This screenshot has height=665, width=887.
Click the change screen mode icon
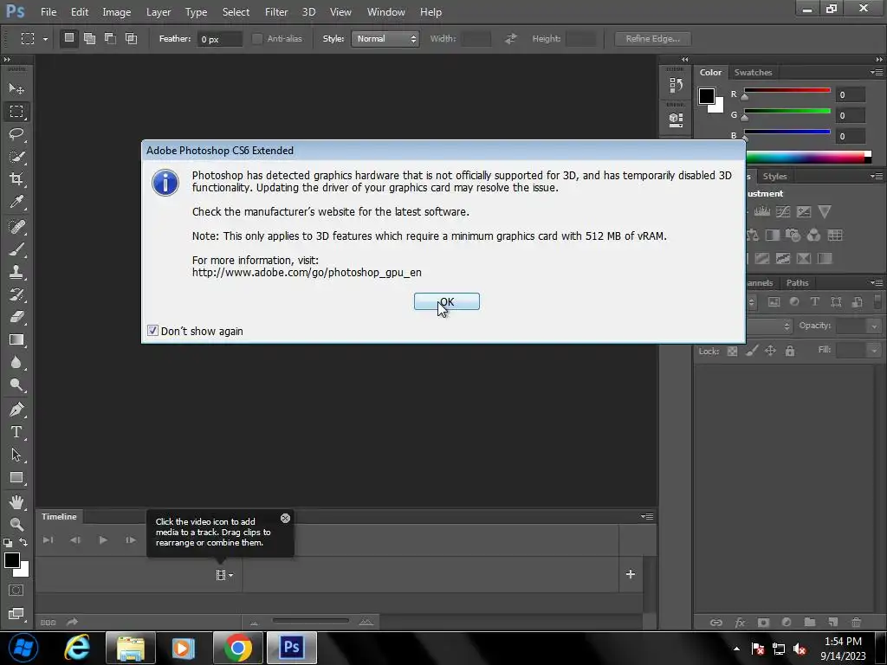16,614
